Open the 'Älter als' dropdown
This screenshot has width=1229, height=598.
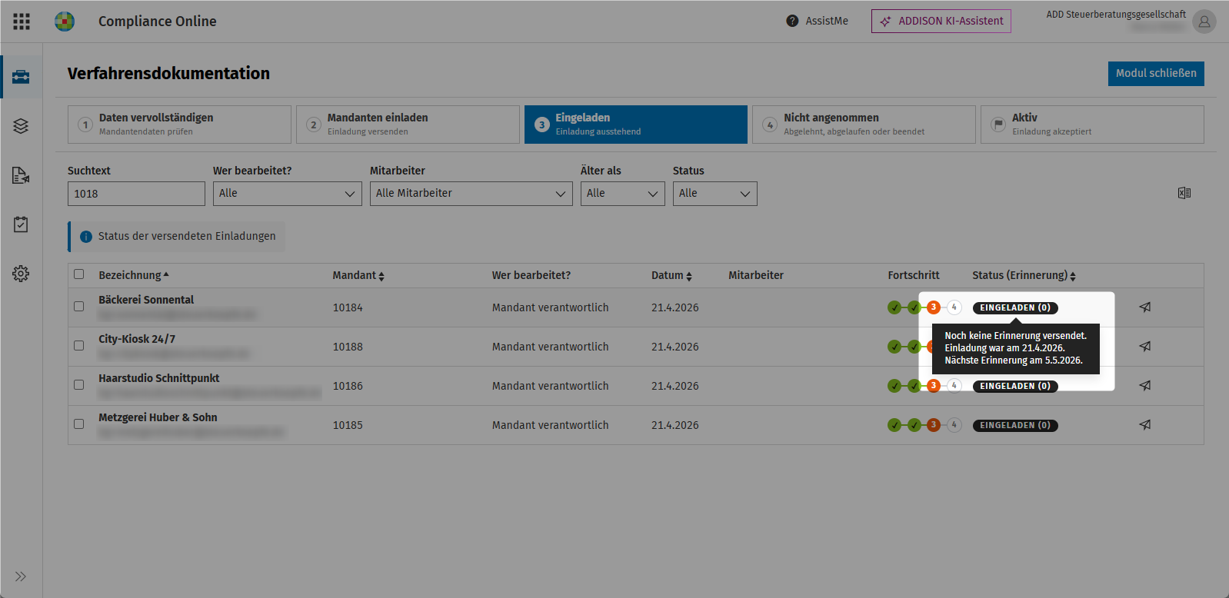(623, 194)
